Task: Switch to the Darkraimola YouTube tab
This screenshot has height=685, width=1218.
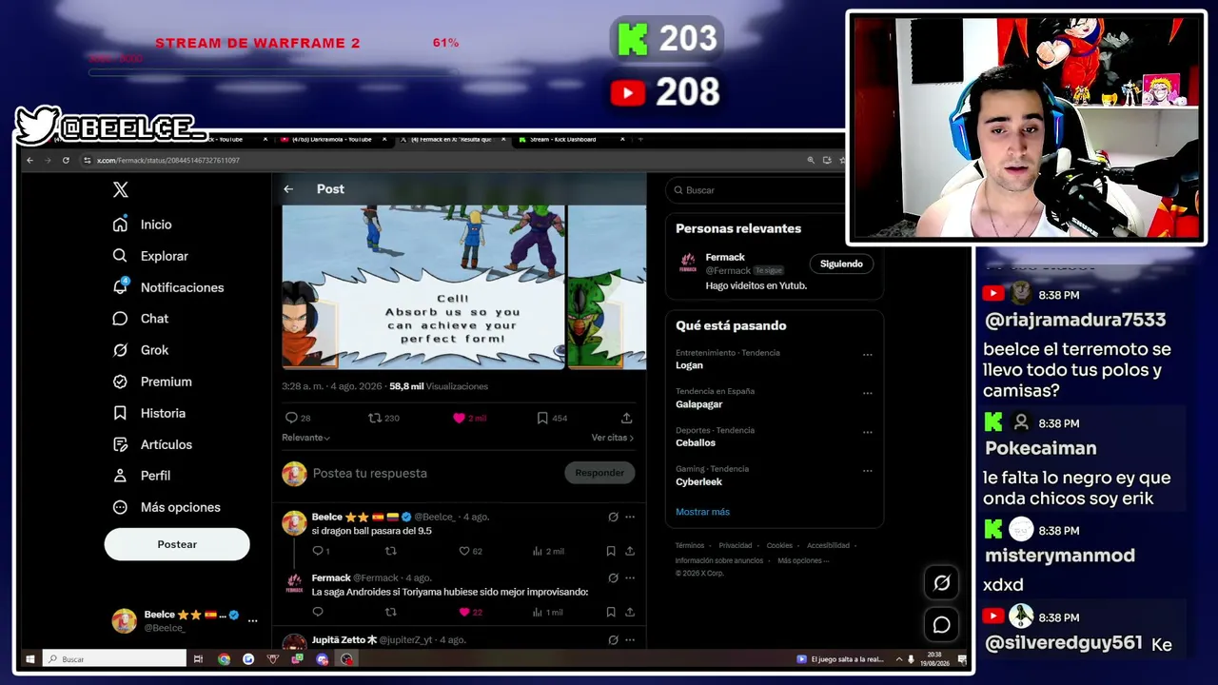Action: coord(333,140)
